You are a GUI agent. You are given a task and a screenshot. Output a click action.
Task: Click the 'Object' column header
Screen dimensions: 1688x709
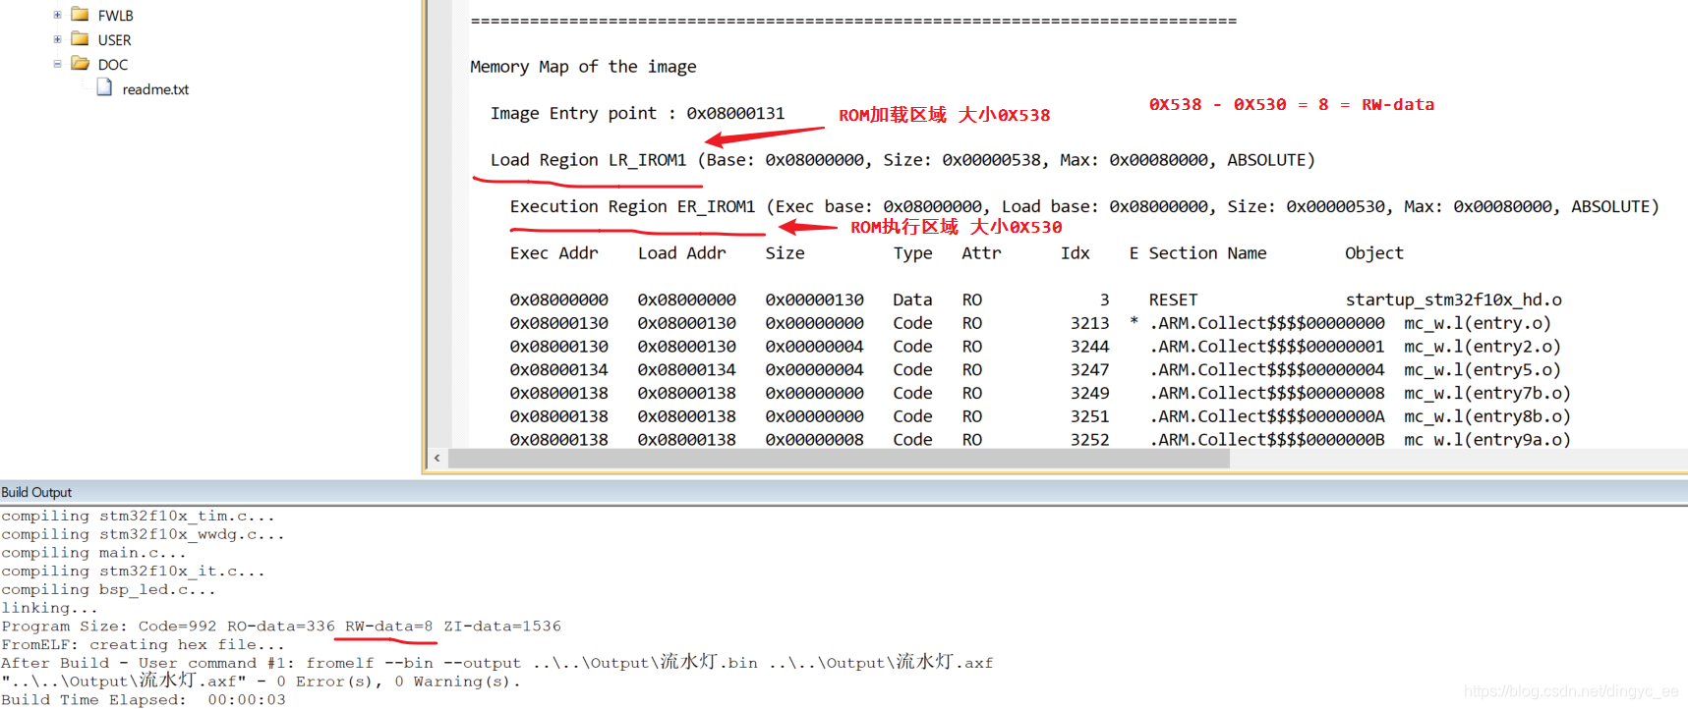tap(1373, 253)
